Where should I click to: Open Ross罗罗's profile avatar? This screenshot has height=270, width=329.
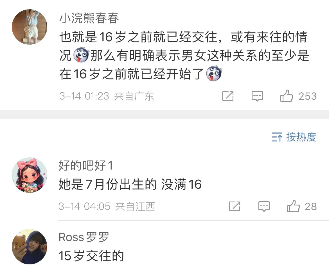29,246
